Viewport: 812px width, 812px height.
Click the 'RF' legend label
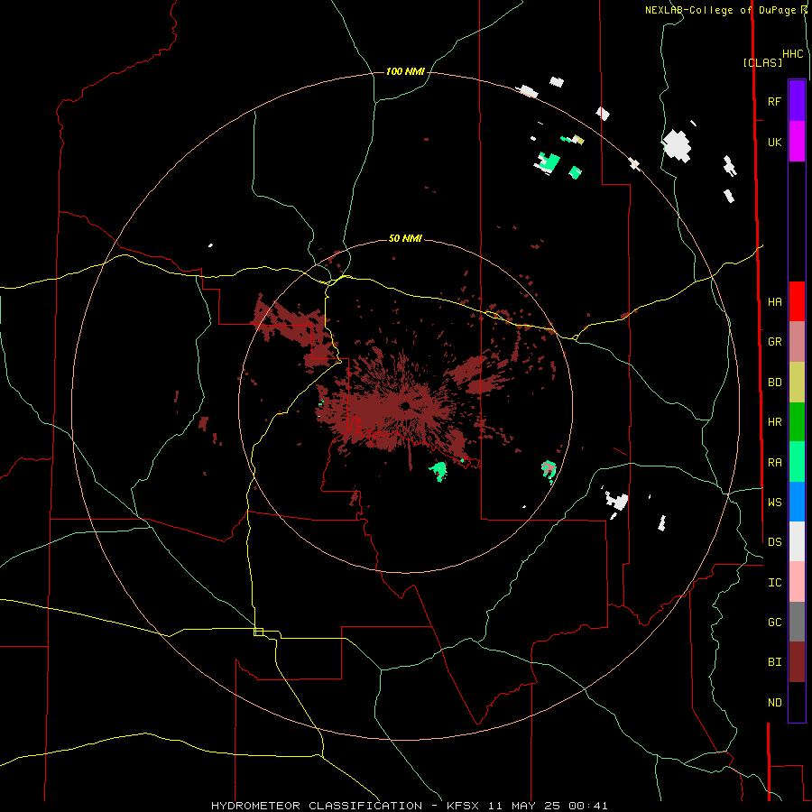(x=774, y=101)
